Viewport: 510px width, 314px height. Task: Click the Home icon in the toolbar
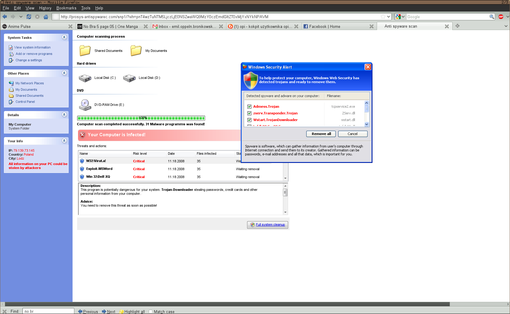pyautogui.click(x=46, y=17)
